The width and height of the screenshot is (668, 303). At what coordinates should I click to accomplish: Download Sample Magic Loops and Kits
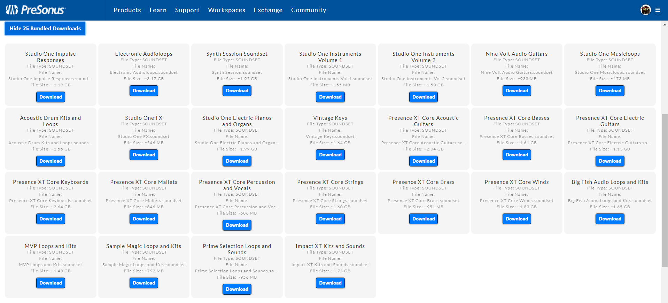144,283
